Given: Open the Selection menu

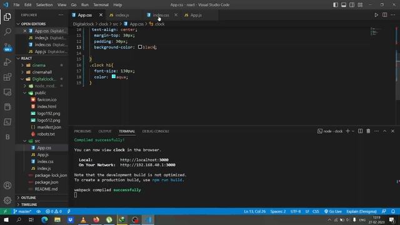Looking at the screenshot, I should (x=44, y=5).
